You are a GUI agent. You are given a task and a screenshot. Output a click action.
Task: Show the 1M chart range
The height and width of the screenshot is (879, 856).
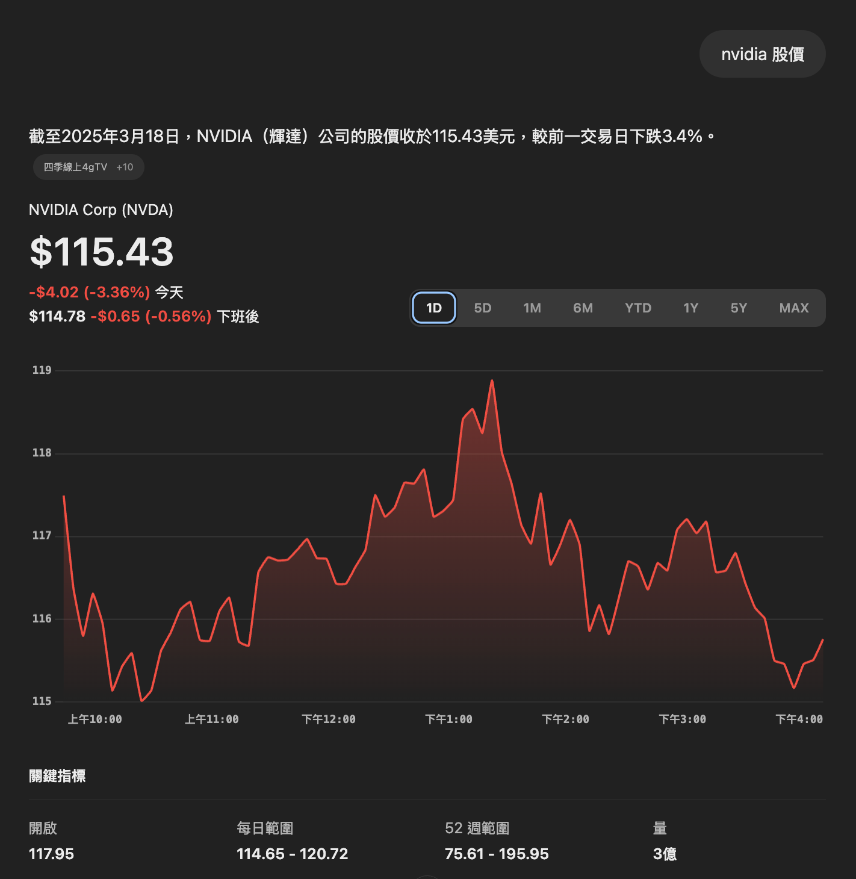click(532, 308)
